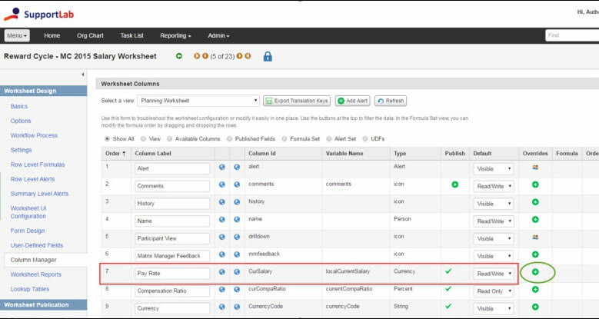Viewport: 599px width, 319px height.
Task: Select the View radio button
Action: 143,138
